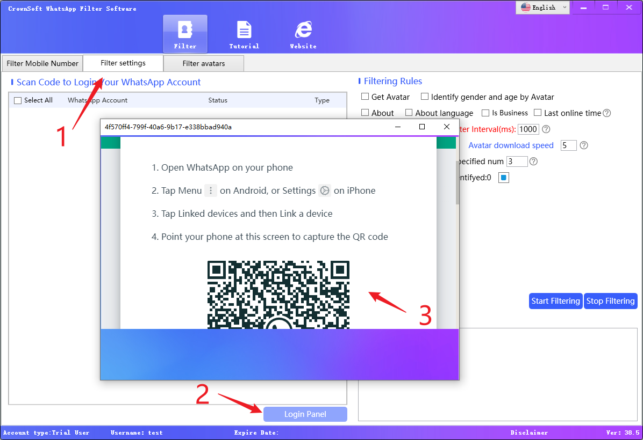Maximize the QR code login popup window
643x440 pixels.
(422, 127)
